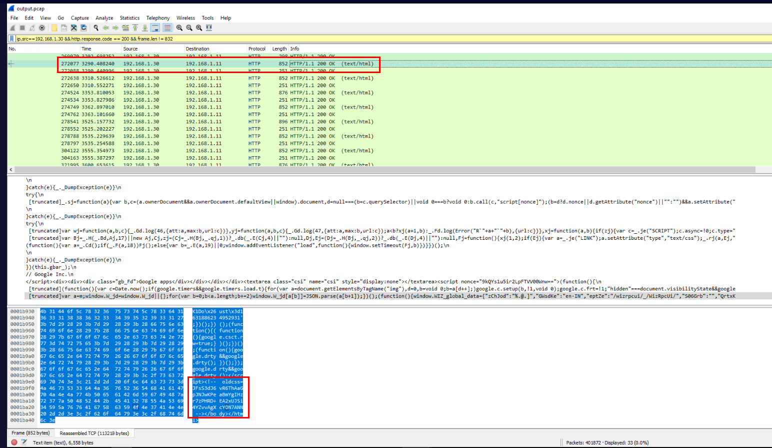Jump to last packet icon
This screenshot has height=448, width=772.
[145, 28]
